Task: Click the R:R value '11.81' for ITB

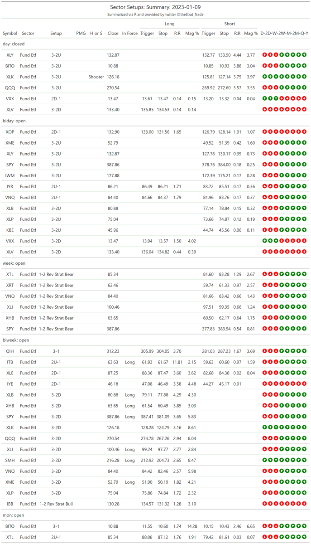Action: (177, 362)
